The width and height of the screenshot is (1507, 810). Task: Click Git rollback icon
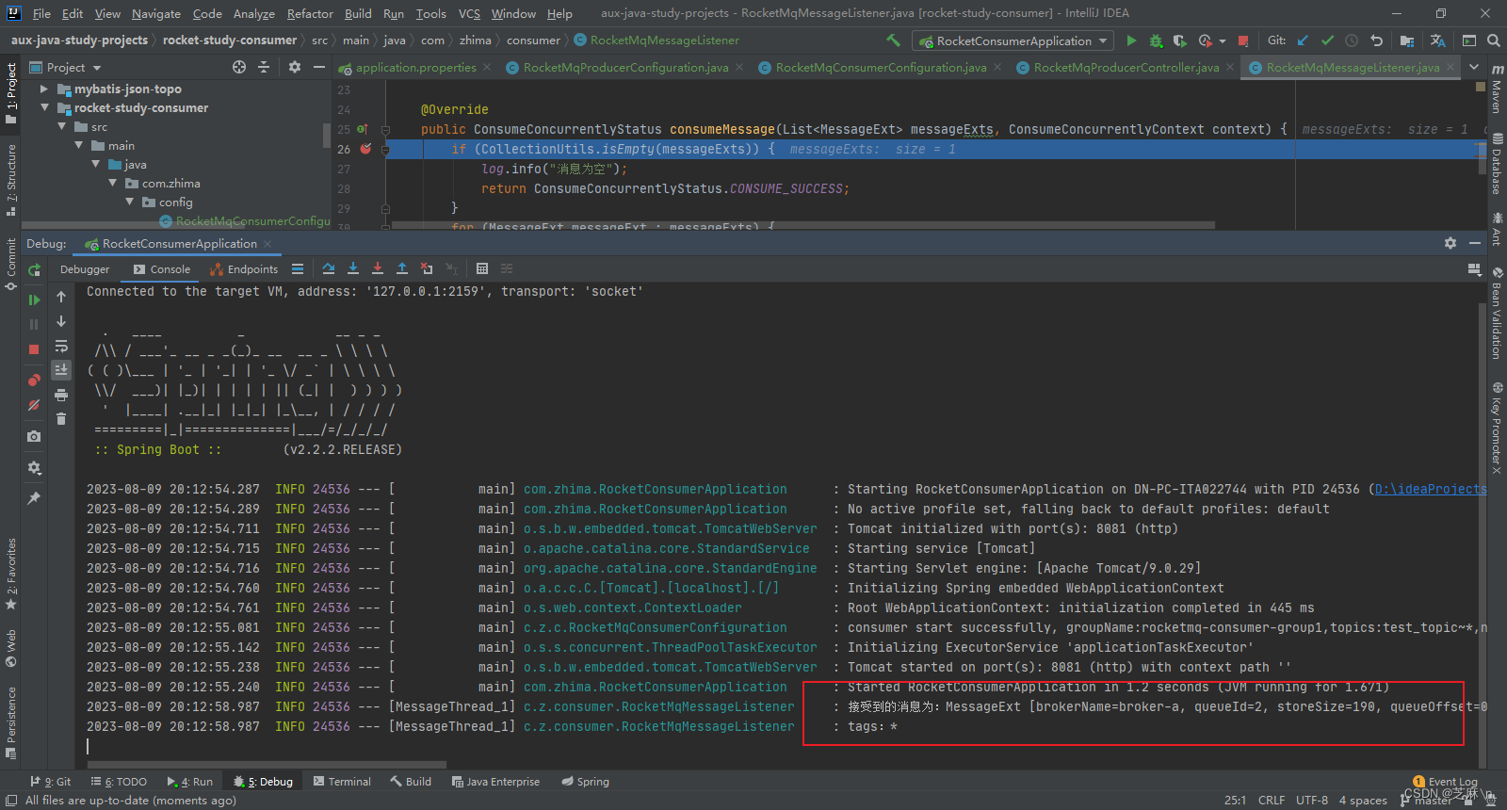(1376, 40)
